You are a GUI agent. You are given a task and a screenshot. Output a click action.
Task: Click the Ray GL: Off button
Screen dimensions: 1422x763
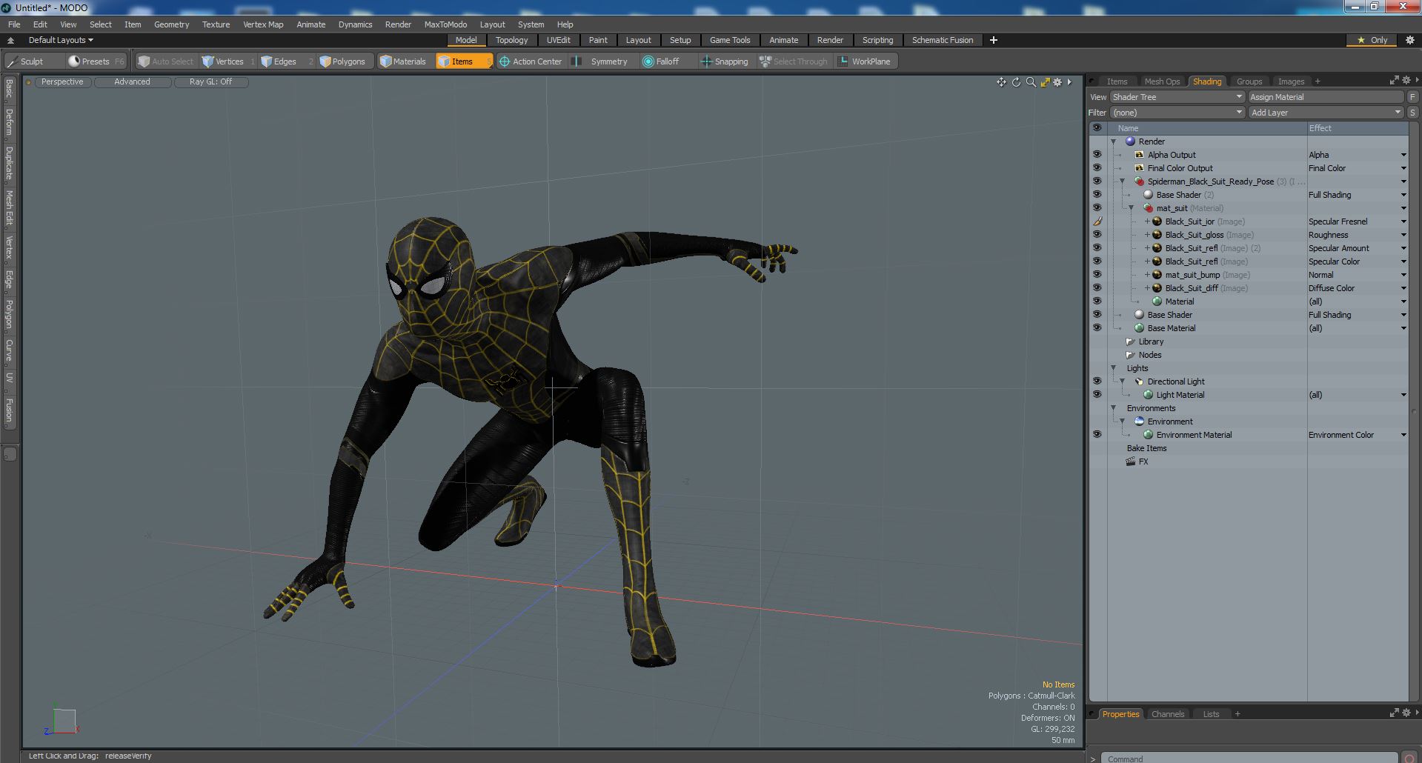(210, 81)
